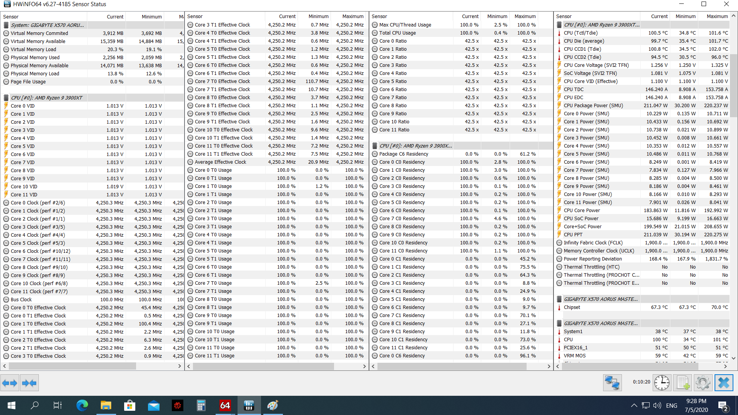
Task: Show hidden tray icons chevron
Action: [x=634, y=405]
